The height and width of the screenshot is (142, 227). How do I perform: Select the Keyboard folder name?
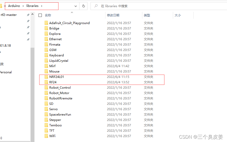tap(56, 55)
